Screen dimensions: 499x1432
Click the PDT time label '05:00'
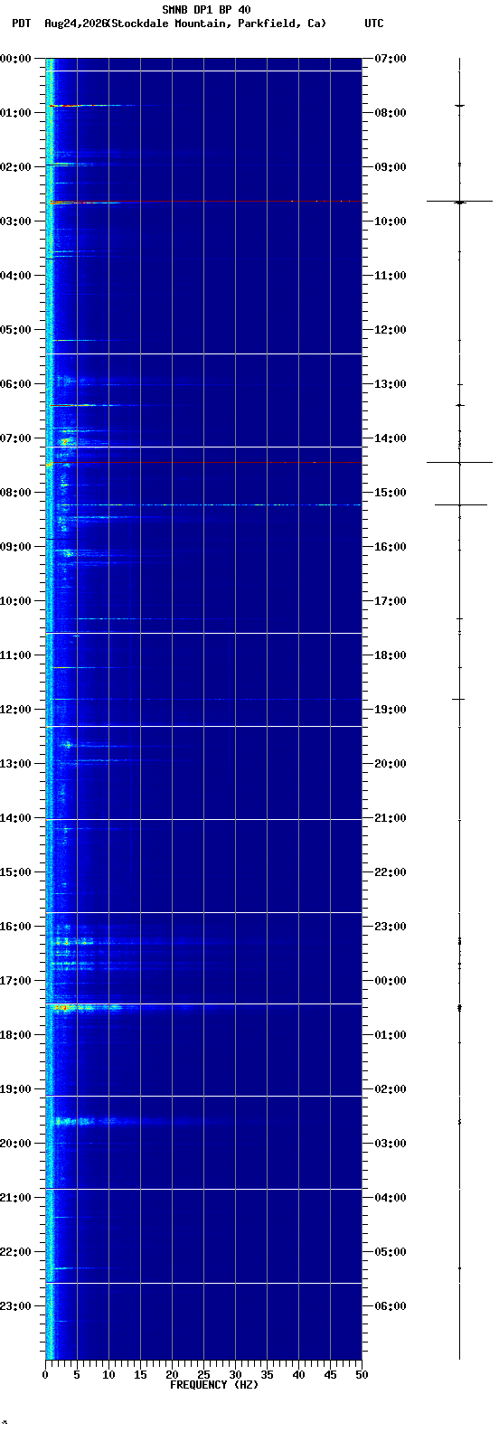coord(15,330)
